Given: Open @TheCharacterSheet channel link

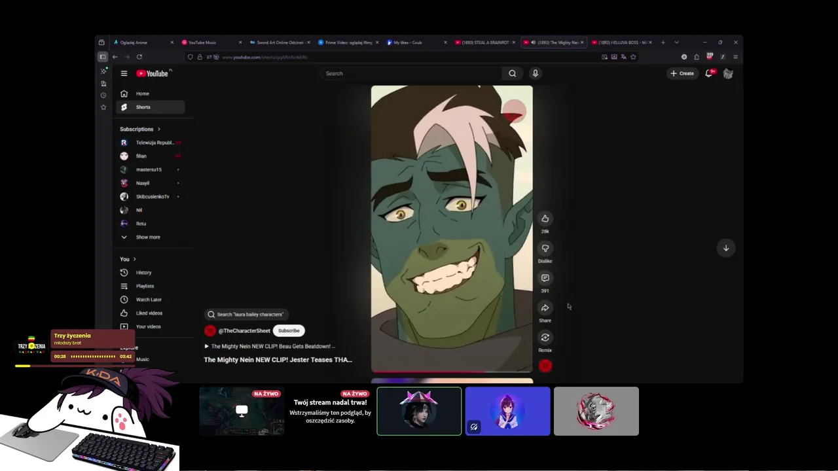Looking at the screenshot, I should coord(244,331).
